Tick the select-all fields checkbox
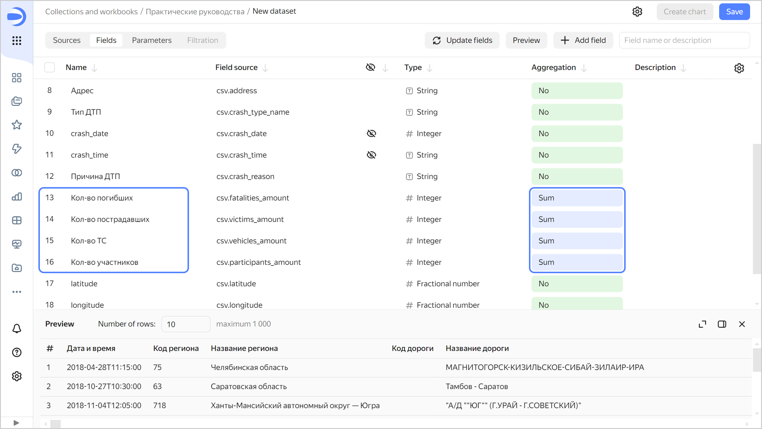This screenshot has height=429, width=762. [x=49, y=68]
